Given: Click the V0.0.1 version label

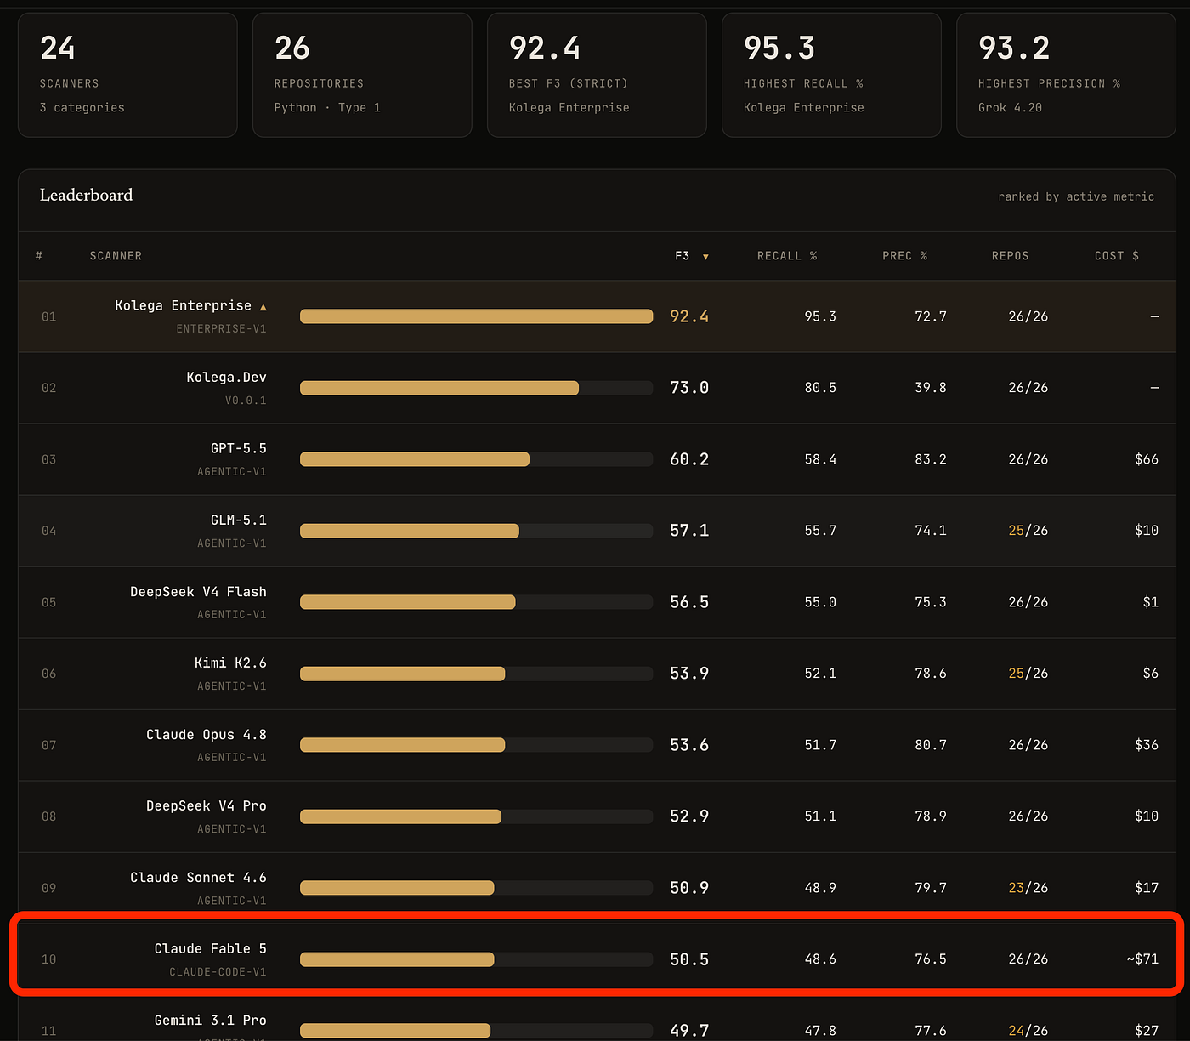Looking at the screenshot, I should pos(246,401).
